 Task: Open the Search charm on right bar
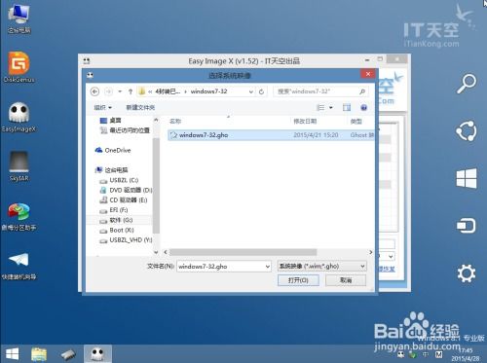[467, 84]
